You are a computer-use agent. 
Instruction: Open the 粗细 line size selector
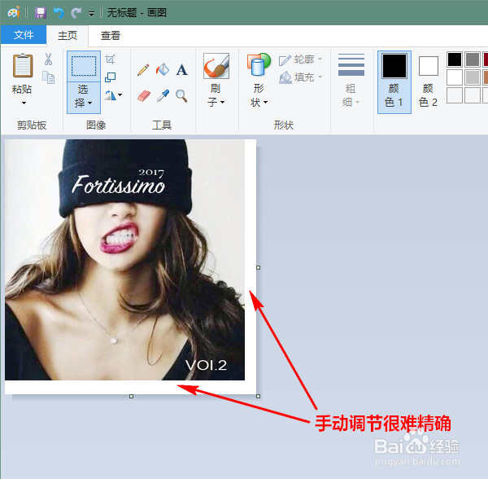(x=351, y=80)
